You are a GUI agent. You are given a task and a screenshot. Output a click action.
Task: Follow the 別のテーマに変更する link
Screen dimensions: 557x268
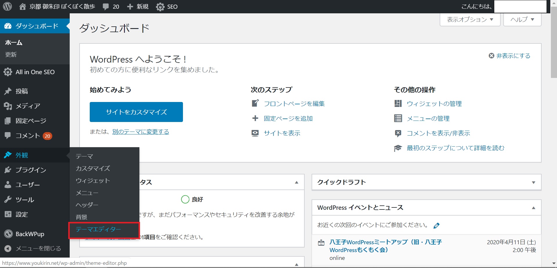(141, 132)
